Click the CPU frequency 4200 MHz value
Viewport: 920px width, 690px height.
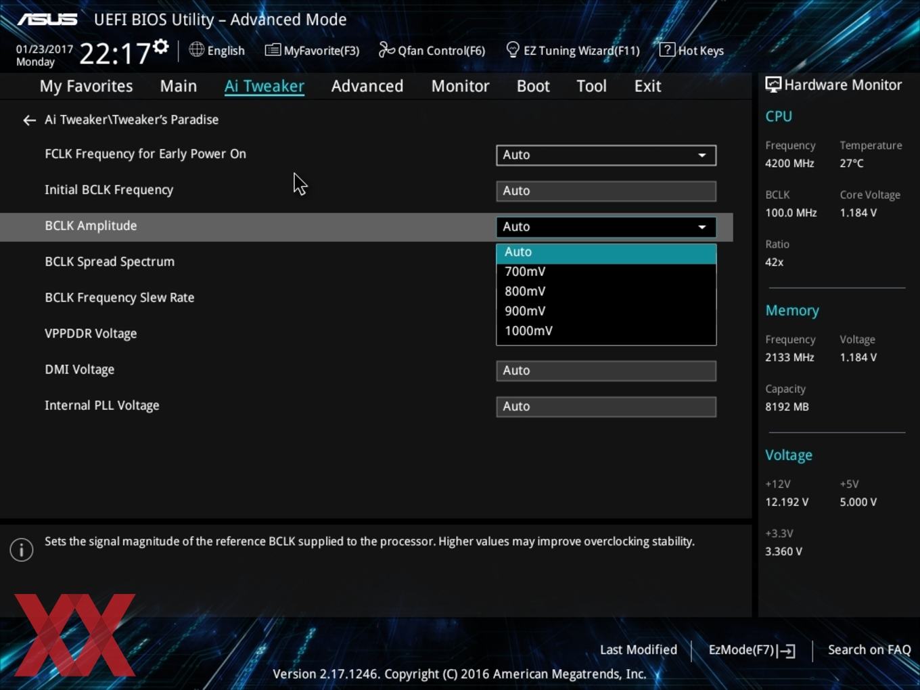point(790,163)
